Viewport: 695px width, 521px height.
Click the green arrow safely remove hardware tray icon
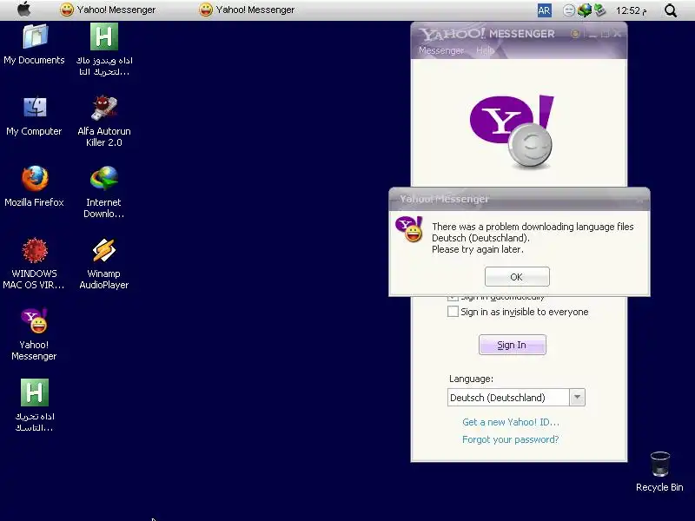pos(599,10)
